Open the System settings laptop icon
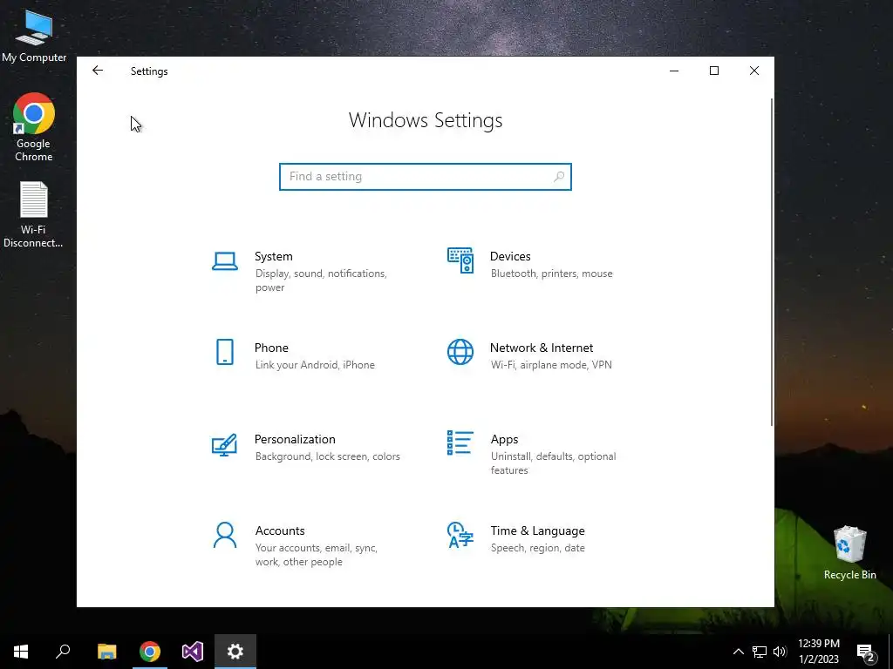The width and height of the screenshot is (893, 669). coord(225,261)
